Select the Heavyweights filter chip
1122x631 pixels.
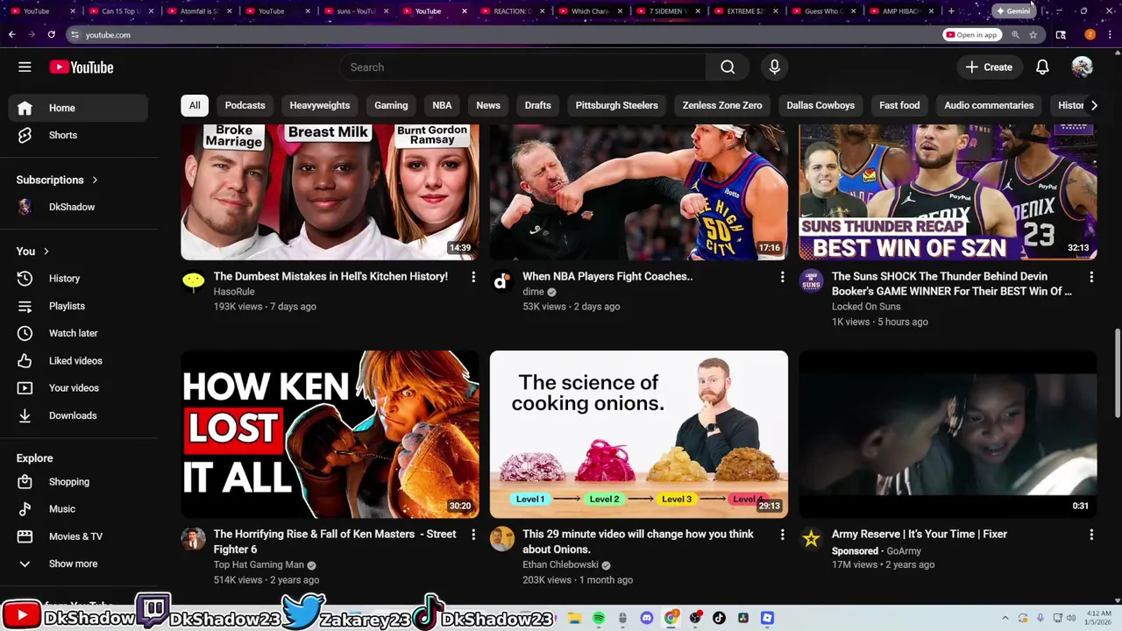tap(320, 105)
